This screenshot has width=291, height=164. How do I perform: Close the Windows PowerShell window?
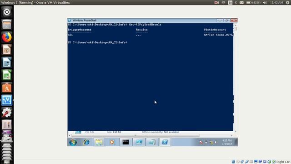[x=234, y=20]
